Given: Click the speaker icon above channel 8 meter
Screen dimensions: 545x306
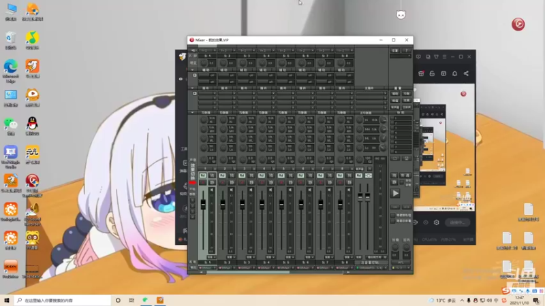Looking at the screenshot, I should (349, 190).
